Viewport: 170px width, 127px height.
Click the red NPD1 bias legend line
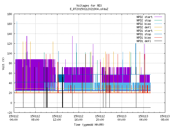tap(158, 38)
